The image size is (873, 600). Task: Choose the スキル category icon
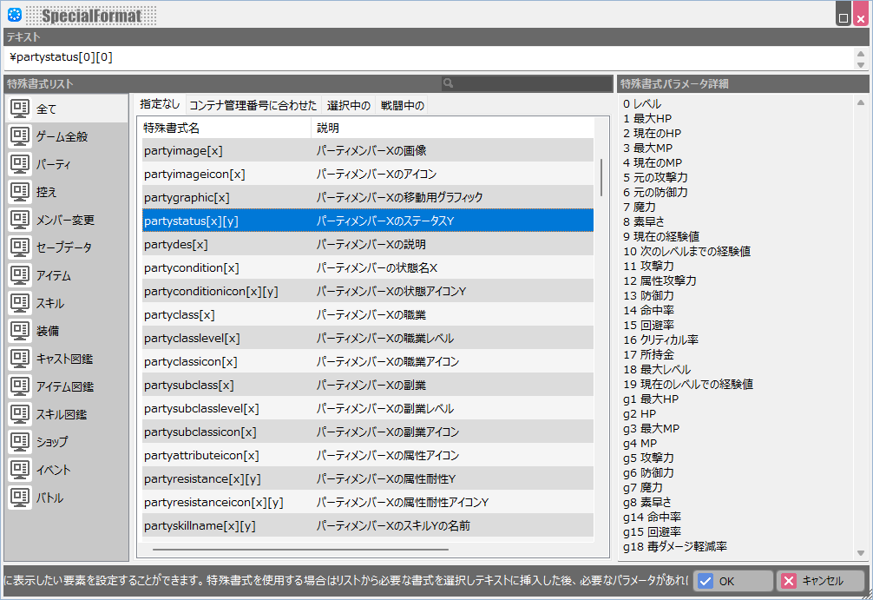(x=20, y=303)
